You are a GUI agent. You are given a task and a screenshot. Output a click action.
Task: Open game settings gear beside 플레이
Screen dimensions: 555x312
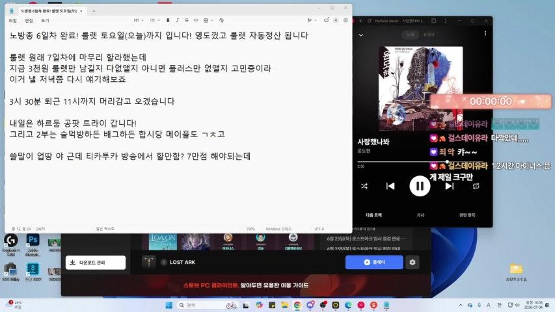(413, 262)
